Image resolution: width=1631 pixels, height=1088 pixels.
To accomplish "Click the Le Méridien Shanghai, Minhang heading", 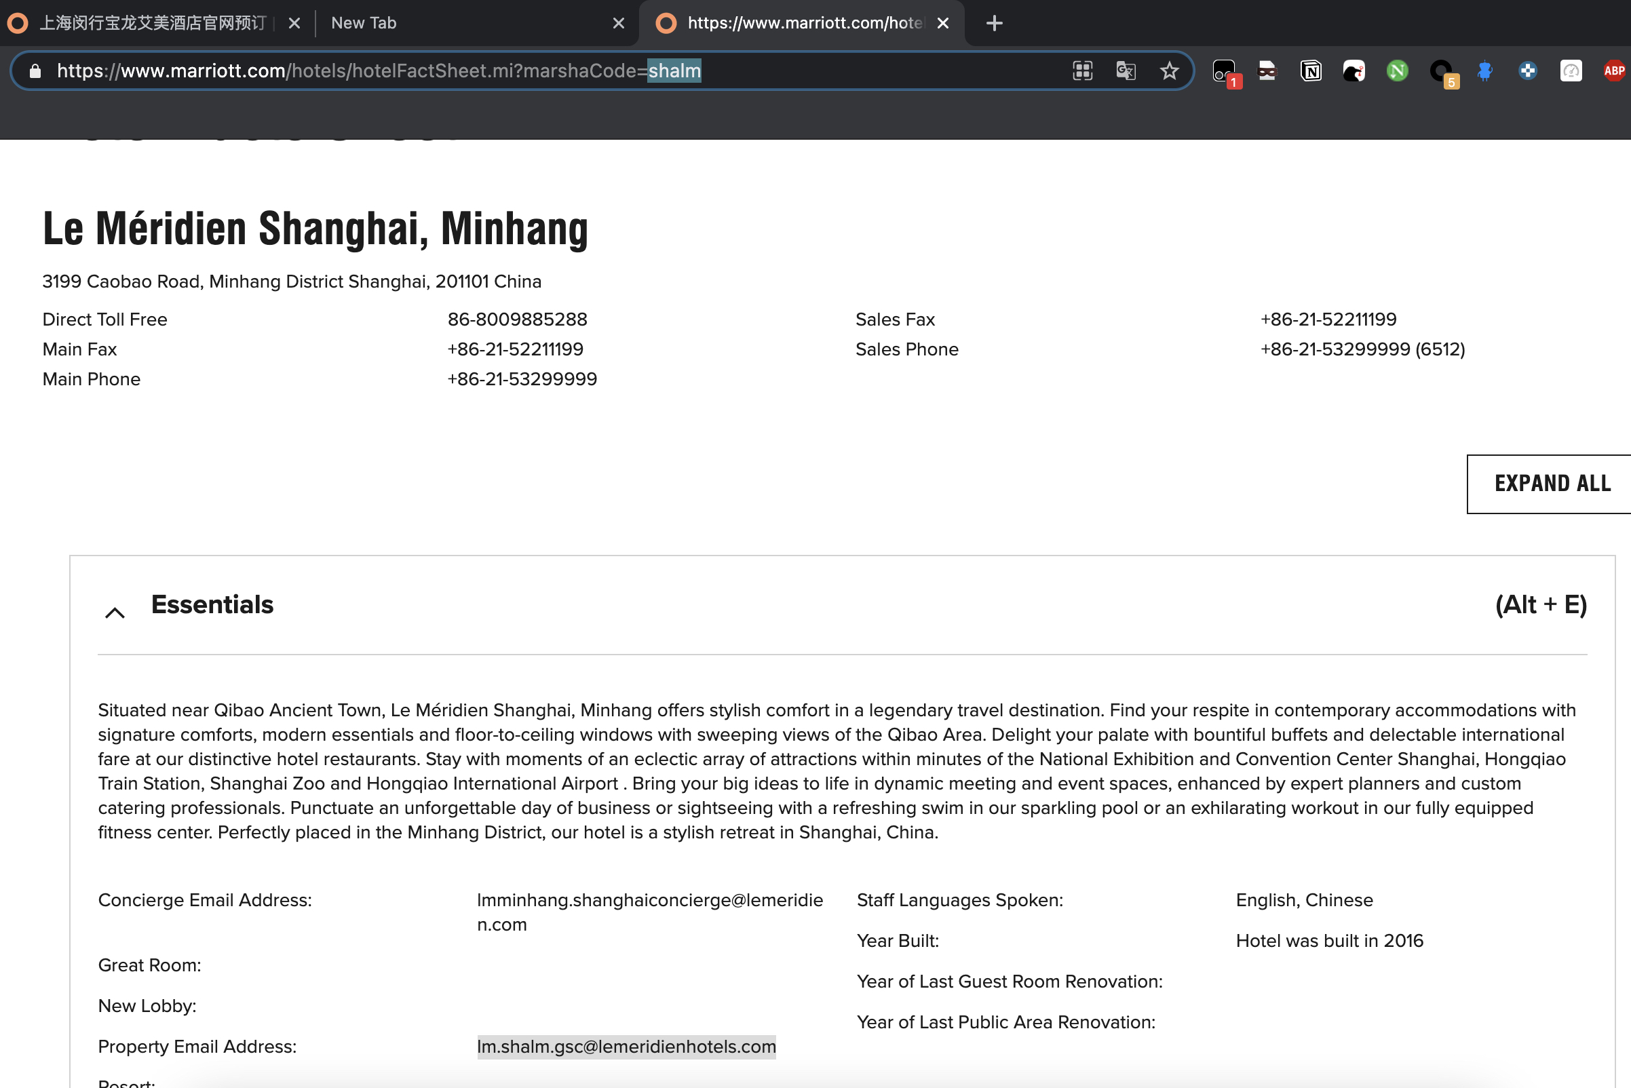I will click(315, 229).
